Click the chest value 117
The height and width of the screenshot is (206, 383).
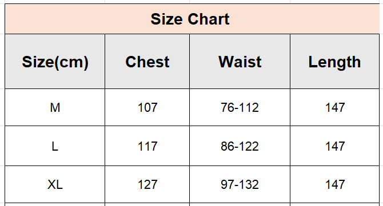coord(147,146)
